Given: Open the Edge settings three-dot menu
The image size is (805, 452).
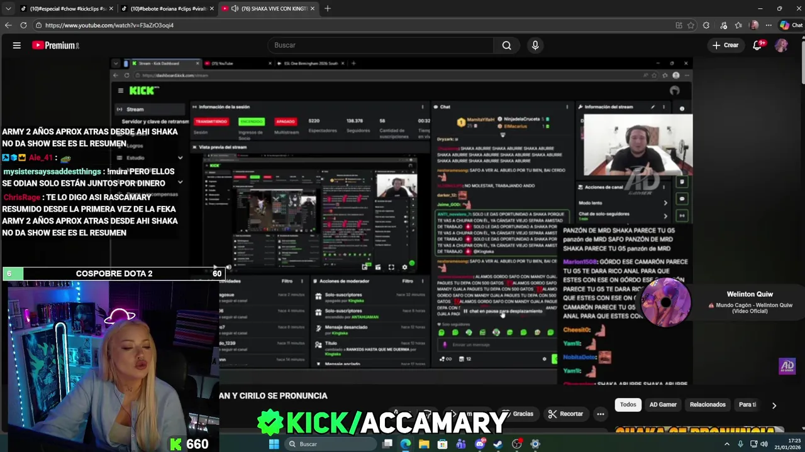Looking at the screenshot, I should (x=769, y=25).
